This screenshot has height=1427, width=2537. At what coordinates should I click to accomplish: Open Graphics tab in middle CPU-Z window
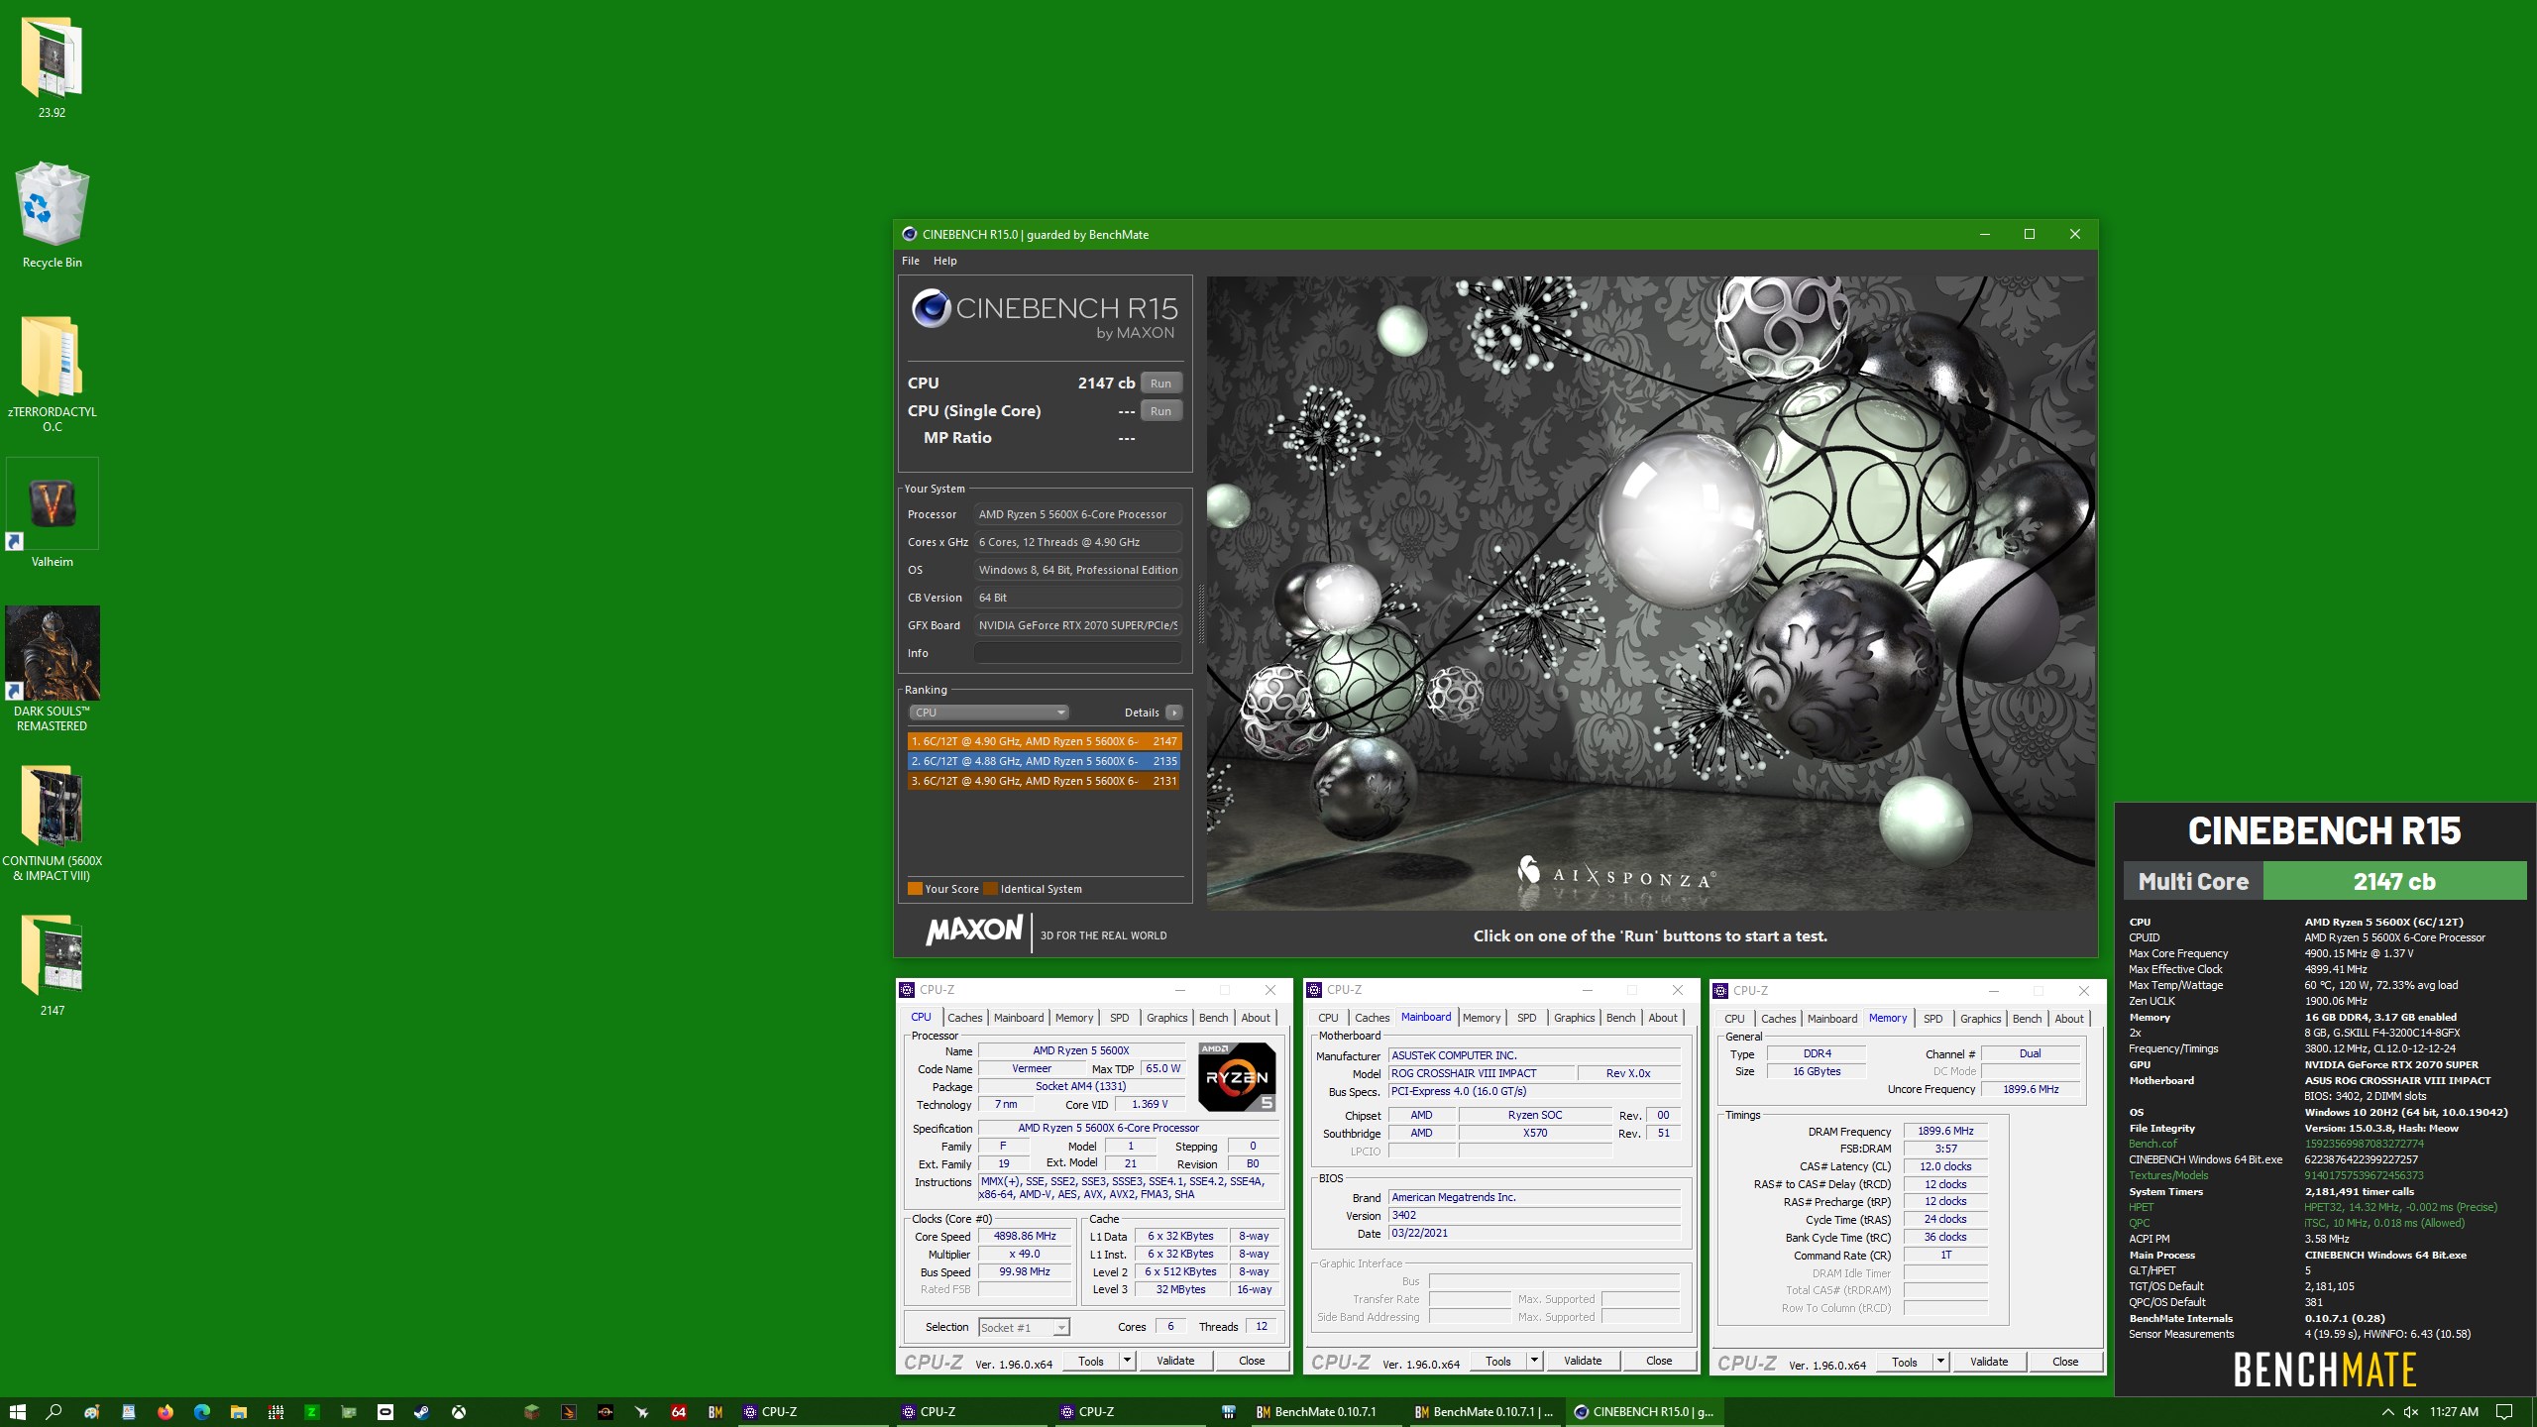coord(1574,1018)
